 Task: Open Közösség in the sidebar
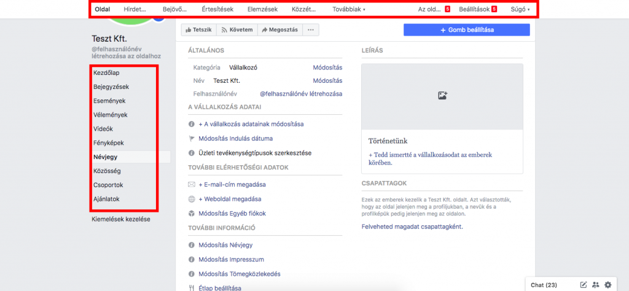coord(107,171)
